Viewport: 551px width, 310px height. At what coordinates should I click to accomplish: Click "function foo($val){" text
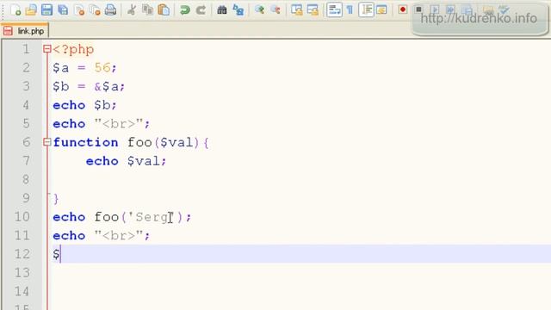pos(131,142)
